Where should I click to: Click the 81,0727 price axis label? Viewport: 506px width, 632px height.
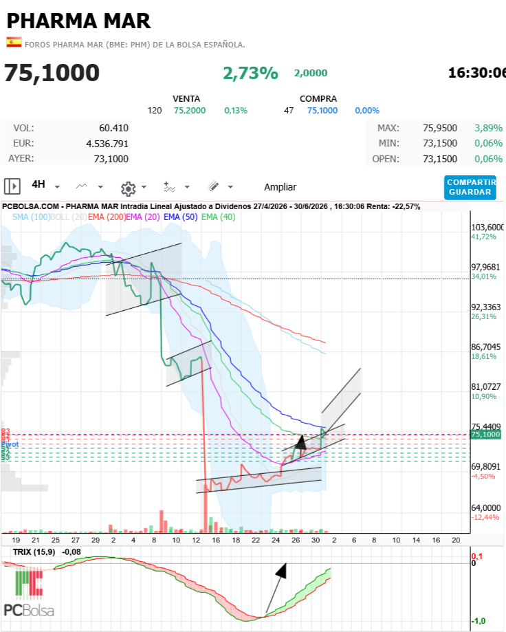pyautogui.click(x=486, y=387)
